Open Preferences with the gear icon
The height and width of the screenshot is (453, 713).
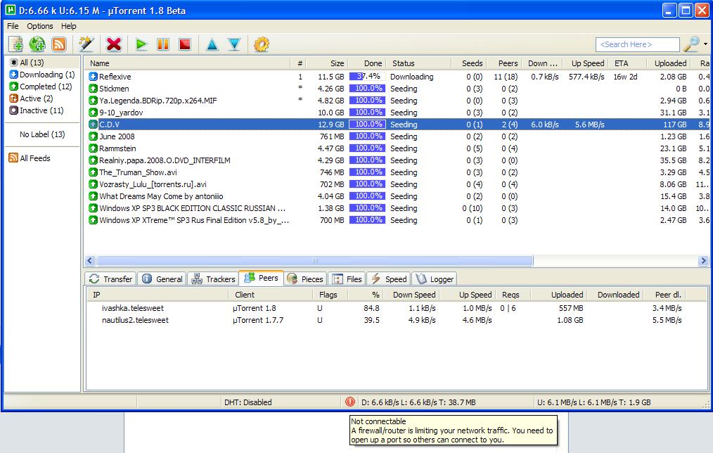262,44
